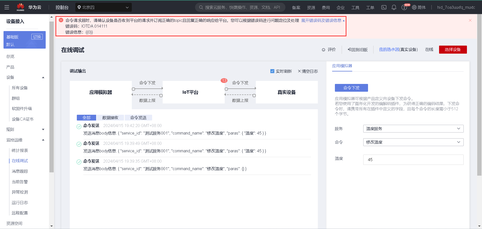Image resolution: width=482 pixels, height=229 pixels.
Task: Click success check icon for 19:39:35 entry
Action: pos(79,162)
